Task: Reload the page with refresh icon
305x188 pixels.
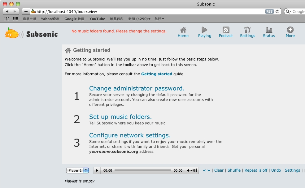Action: [277, 11]
